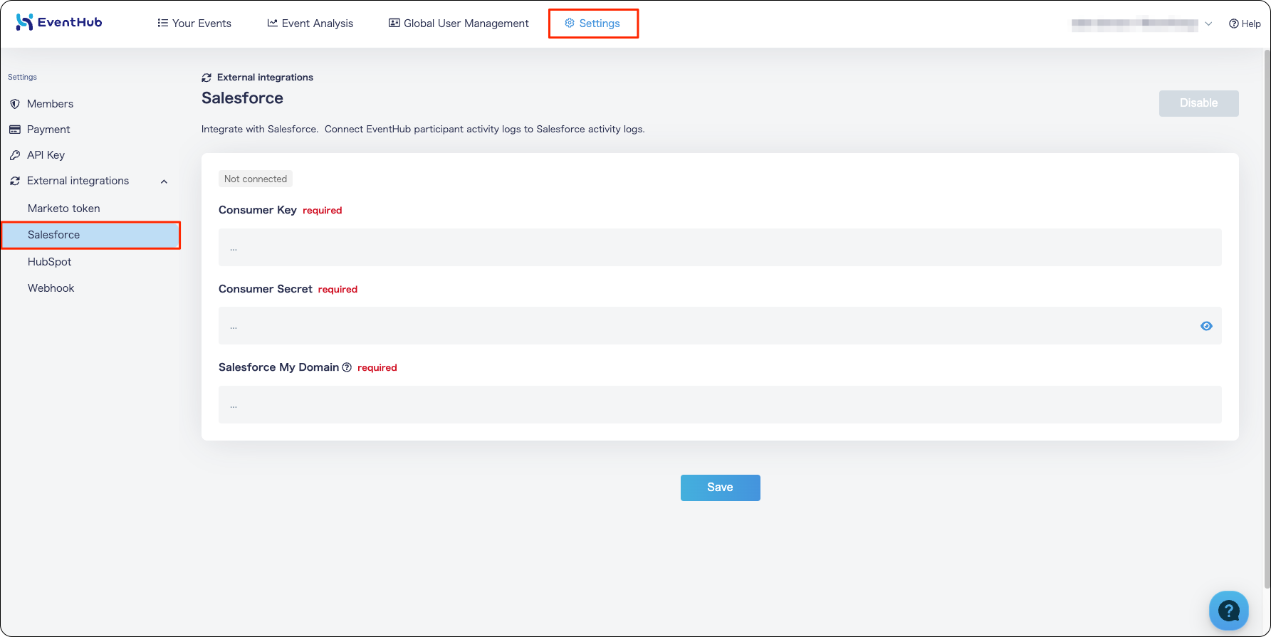Click the Not connected status badge
1271x637 pixels.
coord(256,179)
